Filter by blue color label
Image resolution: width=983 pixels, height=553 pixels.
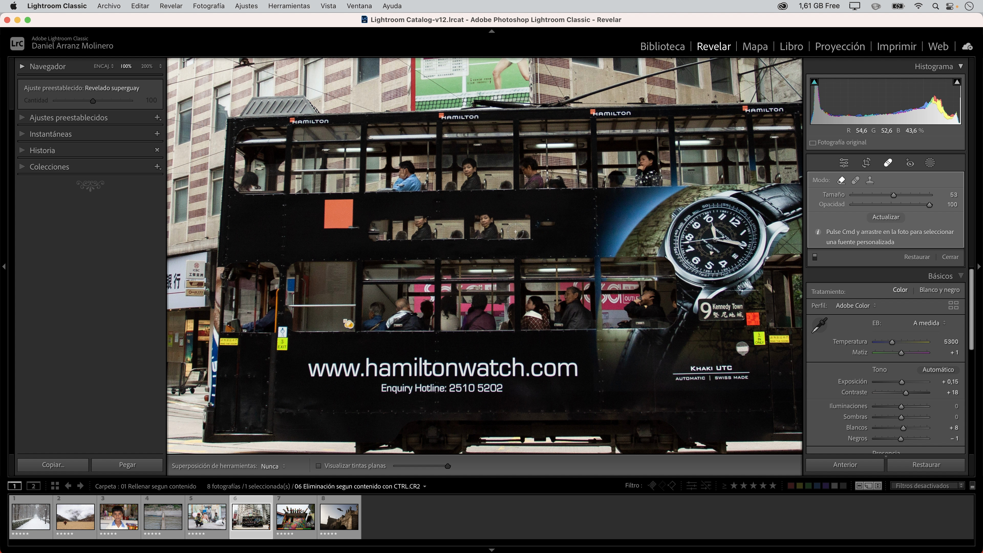[817, 486]
